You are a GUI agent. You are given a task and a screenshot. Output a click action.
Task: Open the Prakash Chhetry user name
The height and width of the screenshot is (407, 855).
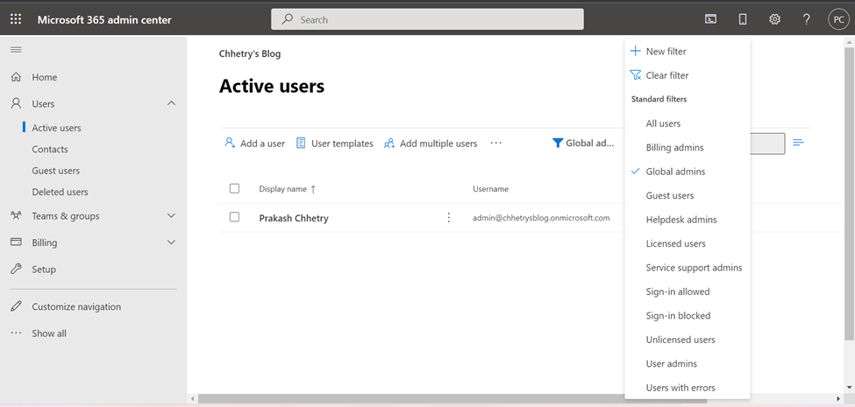(294, 218)
